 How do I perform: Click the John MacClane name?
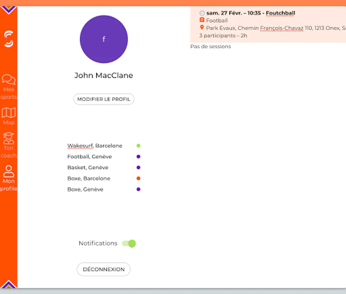pyautogui.click(x=104, y=75)
